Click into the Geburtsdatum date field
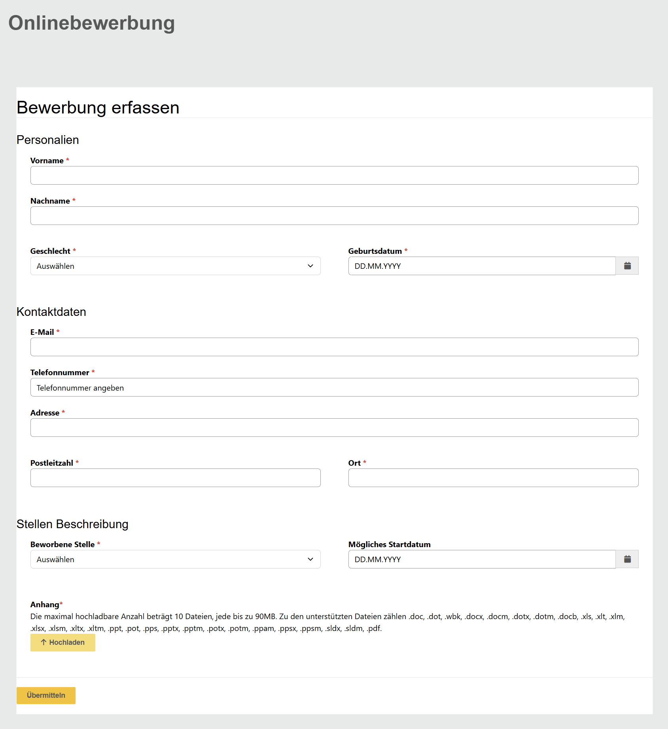The image size is (668, 729). tap(481, 266)
